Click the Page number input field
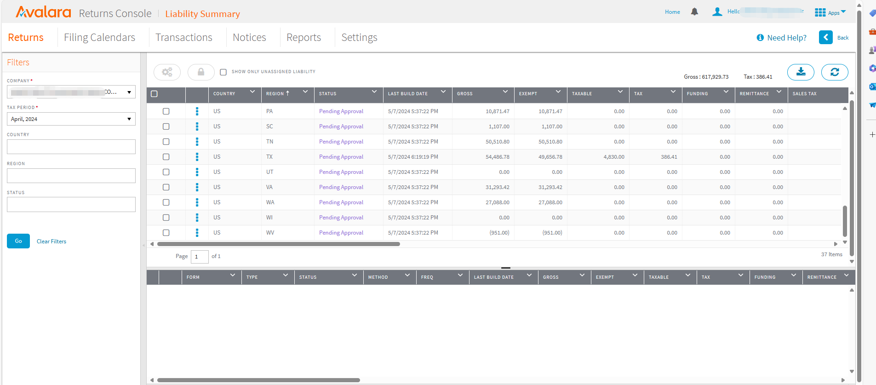 pos(200,257)
